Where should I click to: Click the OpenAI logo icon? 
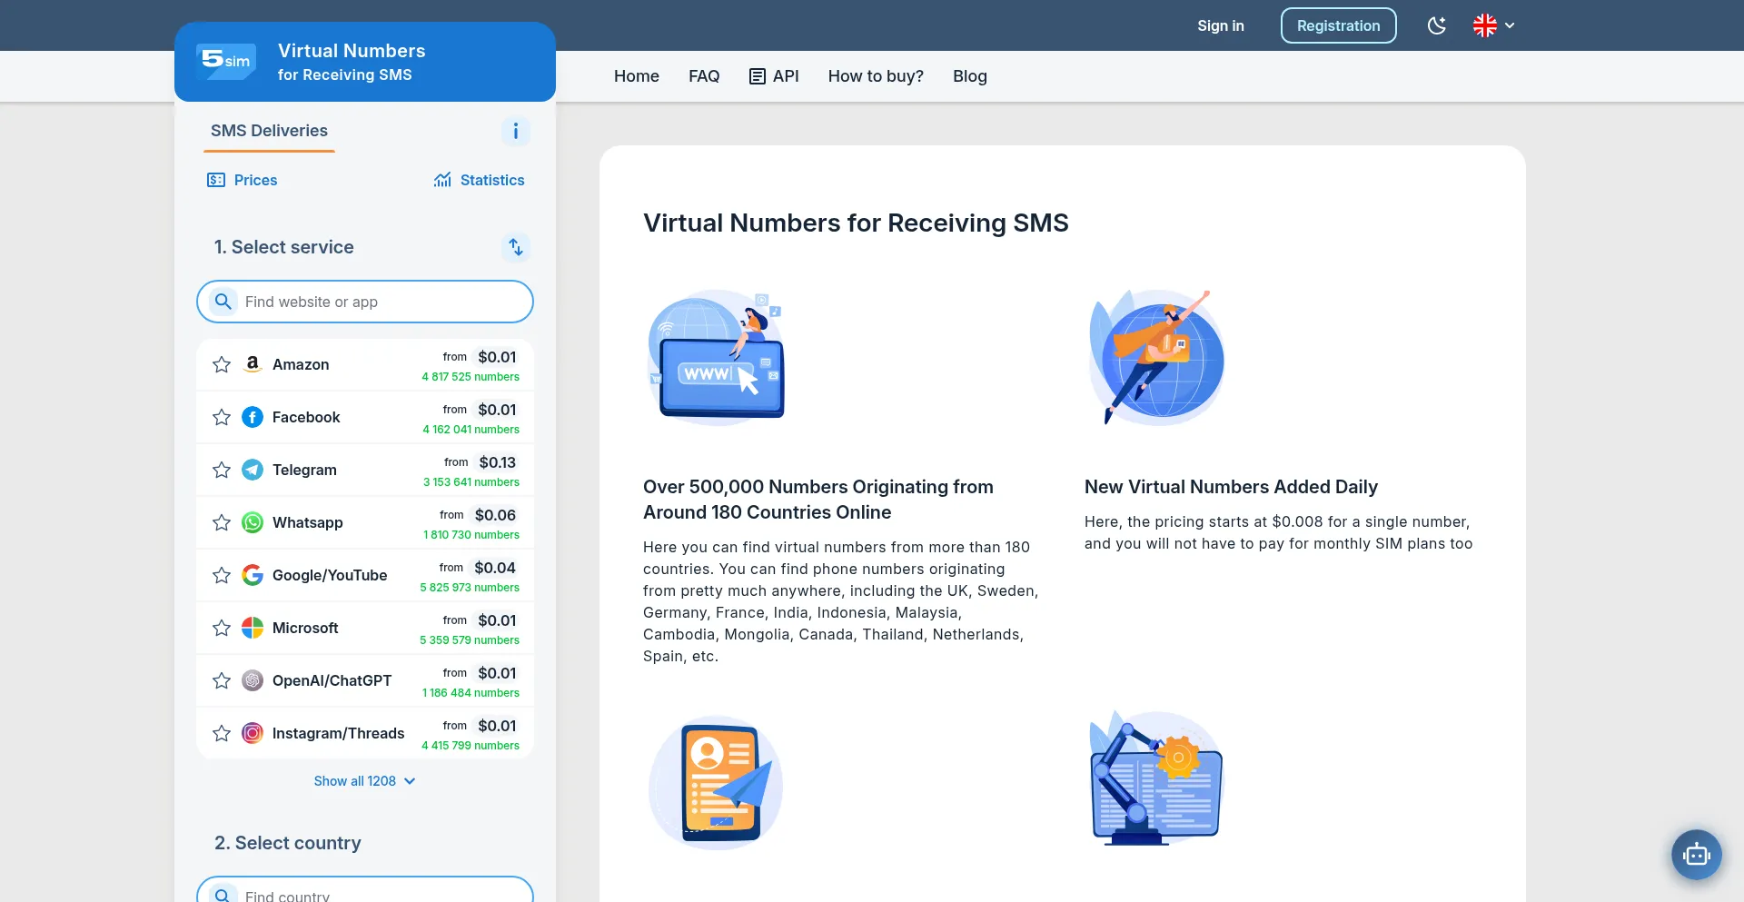pyautogui.click(x=253, y=680)
